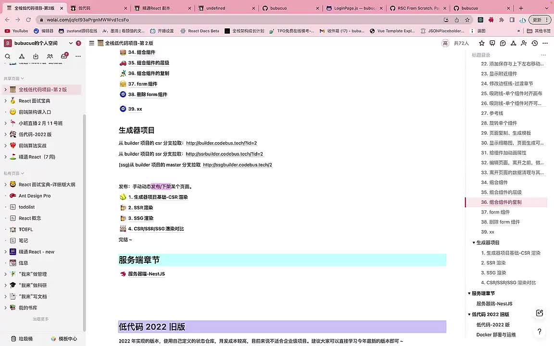Viewport: 554px width, 346px height.
Task: Click the add-member person icon in header
Action: coord(524,43)
